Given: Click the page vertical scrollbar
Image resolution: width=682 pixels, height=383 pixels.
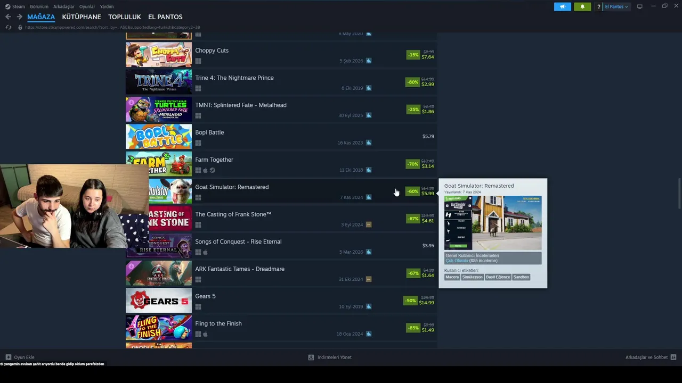Looking at the screenshot, I should click(679, 194).
